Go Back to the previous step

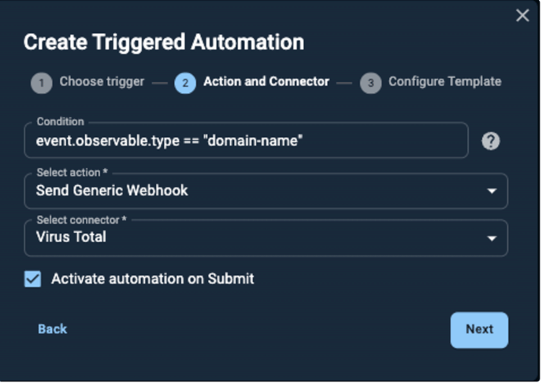pos(52,329)
